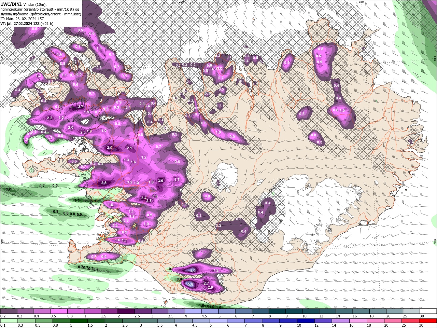Viewport: 437px width, 328px height.
Task: Click the '(+21 h)' forecast offset text
Action: [x=46, y=24]
